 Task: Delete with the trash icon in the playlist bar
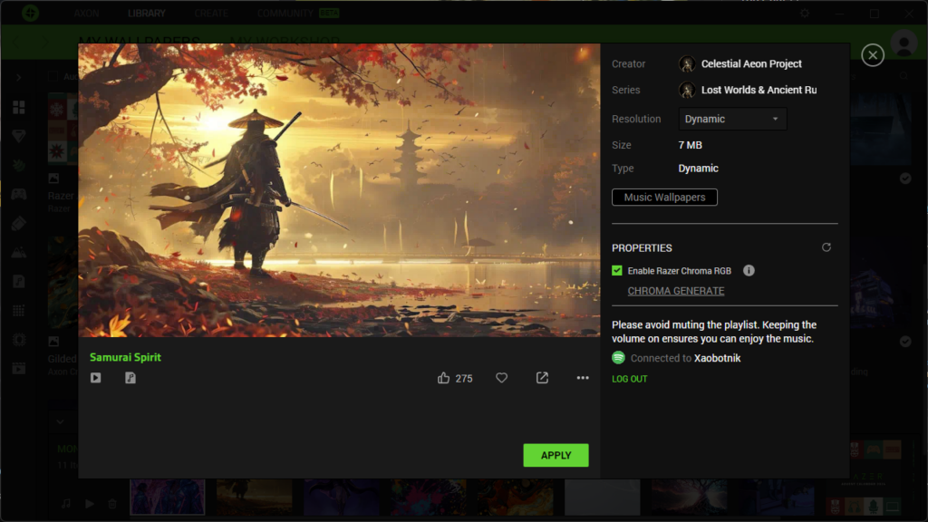tap(112, 504)
